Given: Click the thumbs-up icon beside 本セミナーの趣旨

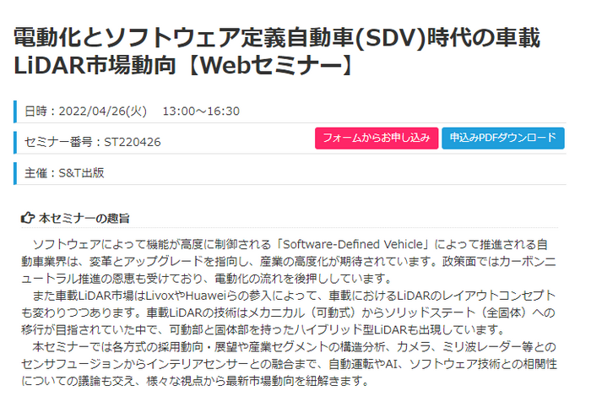Looking at the screenshot, I should pos(28,218).
